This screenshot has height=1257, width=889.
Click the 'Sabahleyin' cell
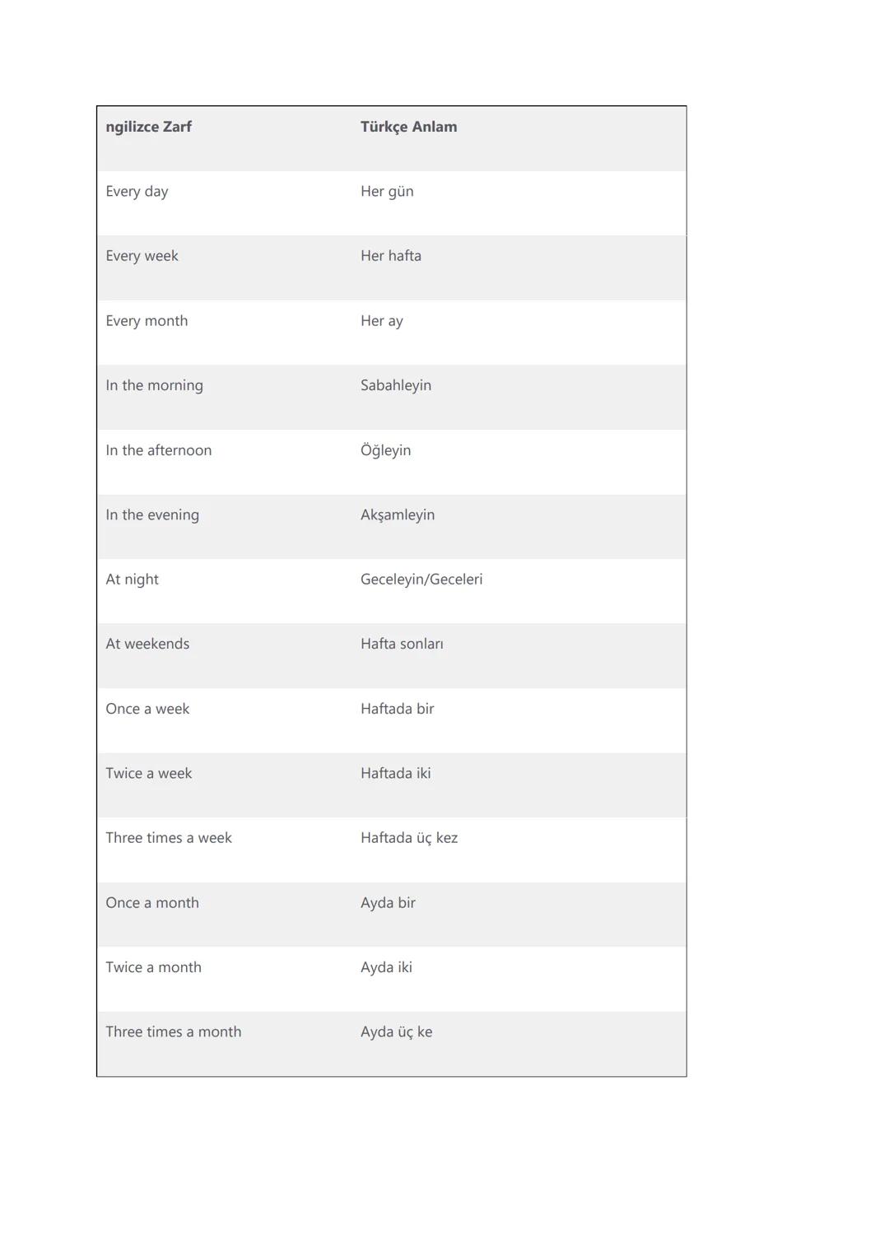click(x=395, y=385)
